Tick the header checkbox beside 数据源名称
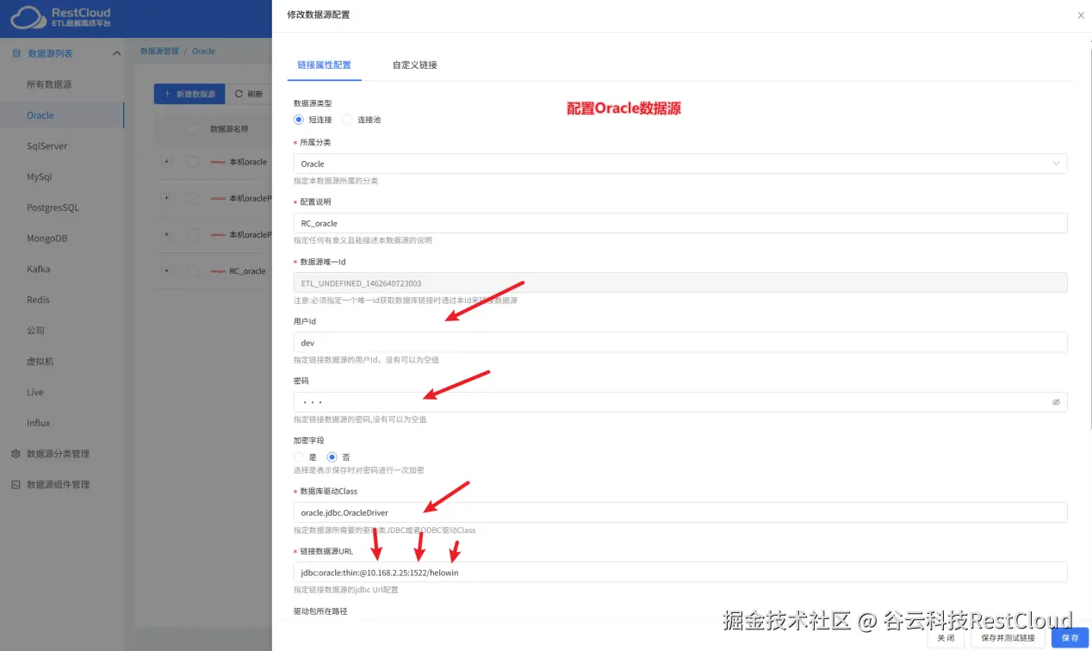Image resolution: width=1092 pixels, height=651 pixels. 193,129
